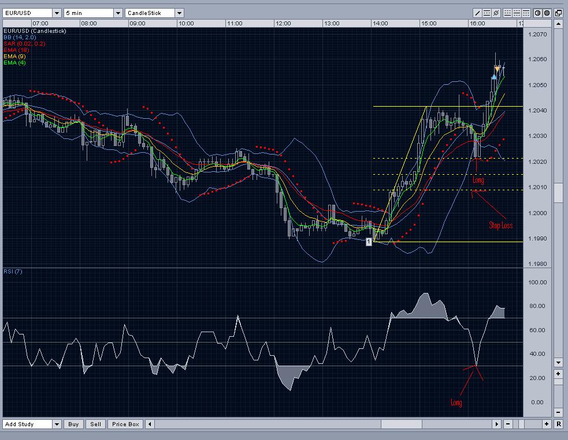Toggle the first dashed line style button
This screenshot has height=440, width=568.
(507, 13)
